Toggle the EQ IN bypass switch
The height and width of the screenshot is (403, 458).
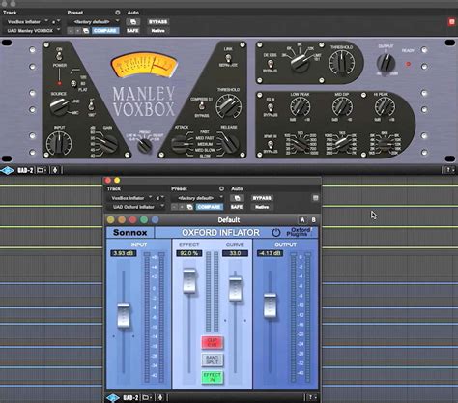coord(271,107)
